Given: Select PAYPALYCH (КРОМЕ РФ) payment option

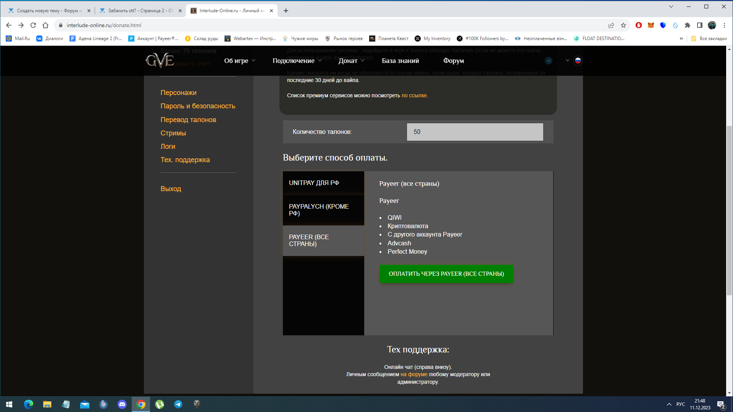Looking at the screenshot, I should click(323, 210).
